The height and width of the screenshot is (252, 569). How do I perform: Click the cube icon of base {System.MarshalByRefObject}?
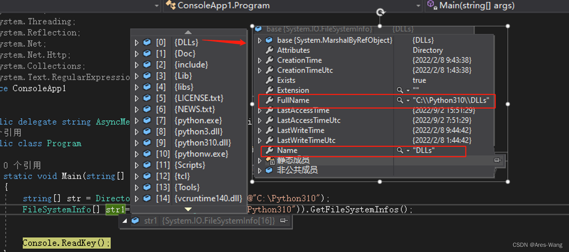[x=270, y=40]
